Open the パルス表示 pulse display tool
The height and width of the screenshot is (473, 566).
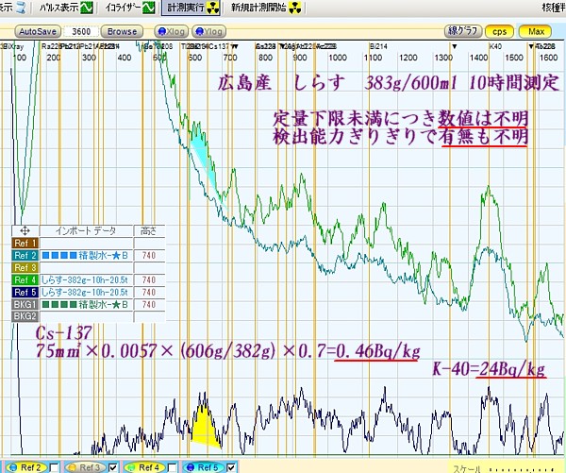(x=66, y=8)
